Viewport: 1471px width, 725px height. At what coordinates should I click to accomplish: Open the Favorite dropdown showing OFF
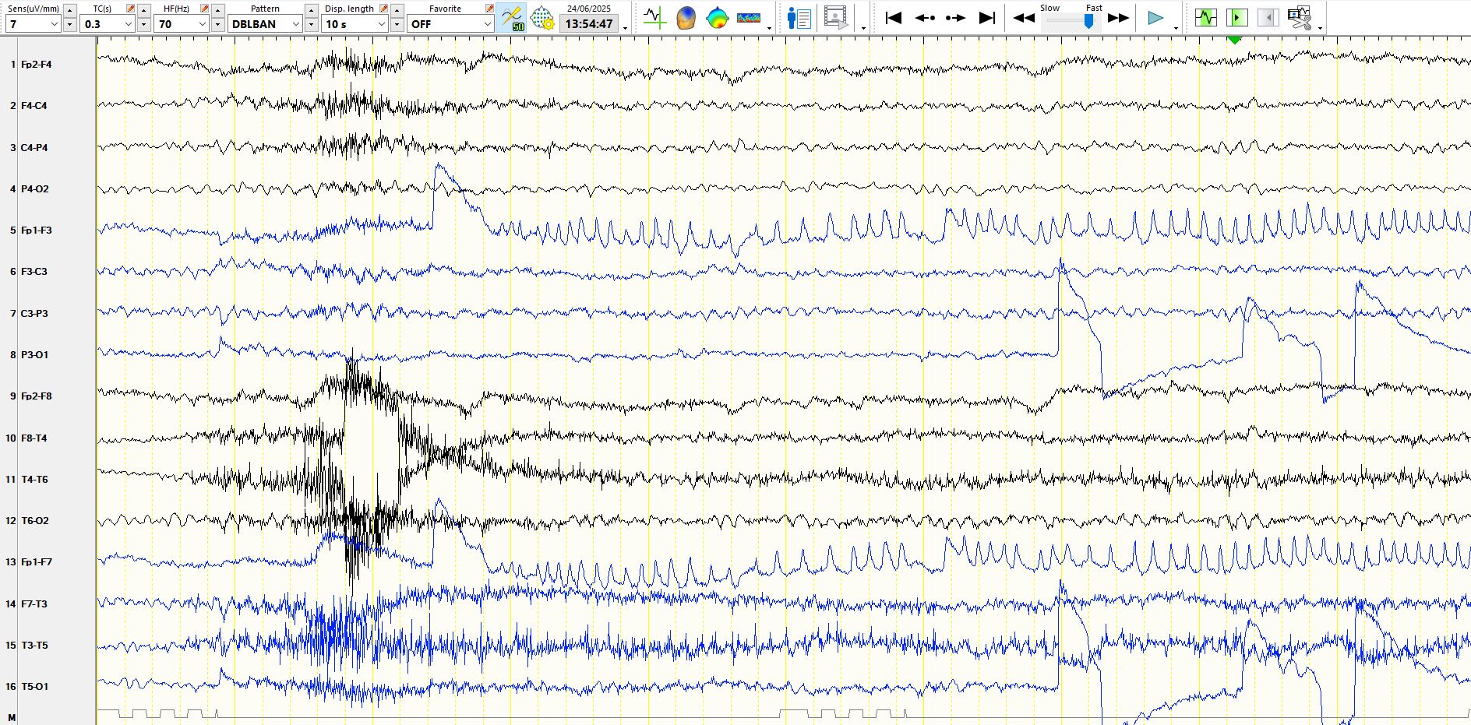coord(450,24)
